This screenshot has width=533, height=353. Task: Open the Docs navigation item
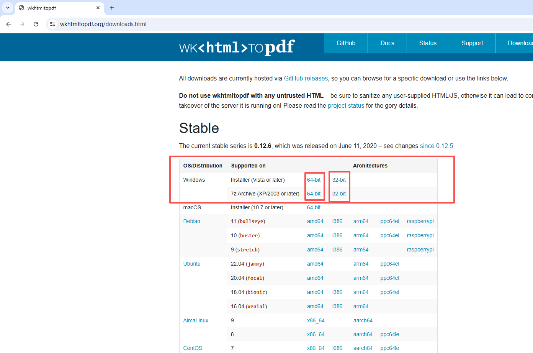[x=387, y=43]
